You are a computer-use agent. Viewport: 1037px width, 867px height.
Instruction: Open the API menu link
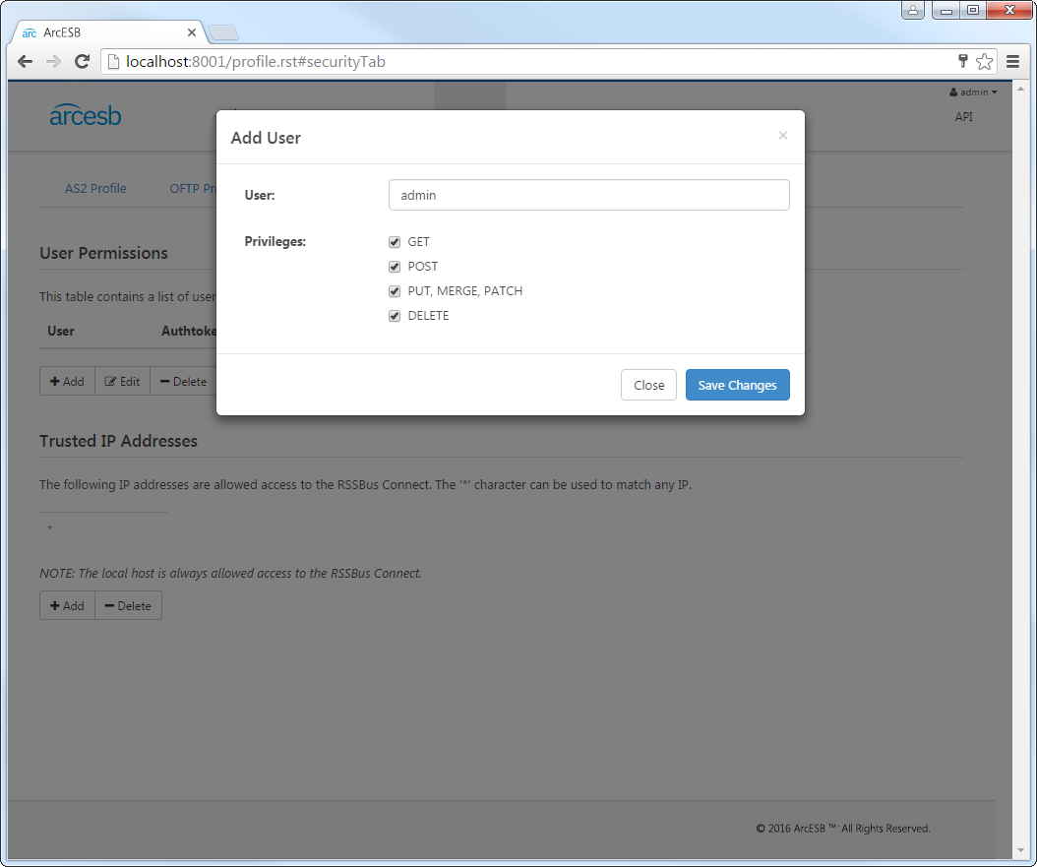963,117
